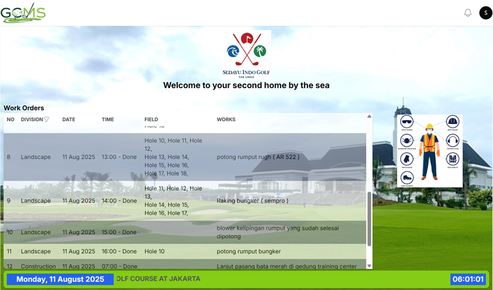Image resolution: width=493 pixels, height=290 pixels.
Task: Click row number 8
Action: [8, 157]
